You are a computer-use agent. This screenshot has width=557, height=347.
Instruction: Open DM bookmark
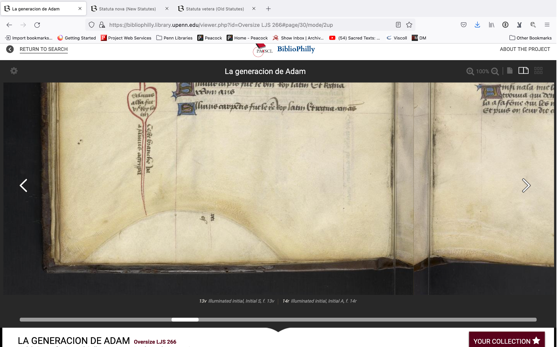tap(419, 38)
